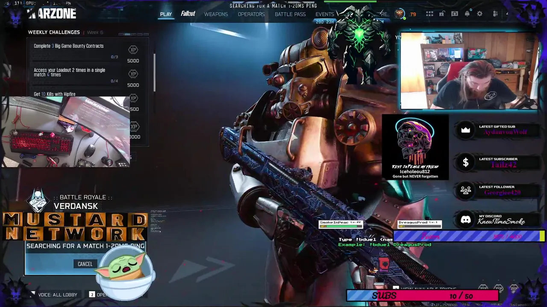This screenshot has height=307, width=547.
Task: Click the blue striped progress bar overlay
Action: (x=469, y=236)
